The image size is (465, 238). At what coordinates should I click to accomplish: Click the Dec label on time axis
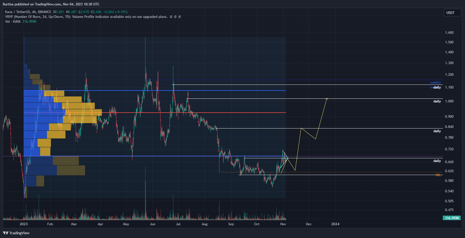click(x=309, y=224)
